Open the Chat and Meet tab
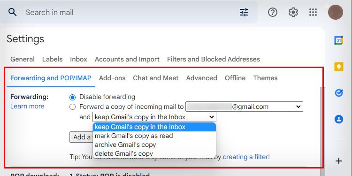The image size is (352, 176). point(156,78)
